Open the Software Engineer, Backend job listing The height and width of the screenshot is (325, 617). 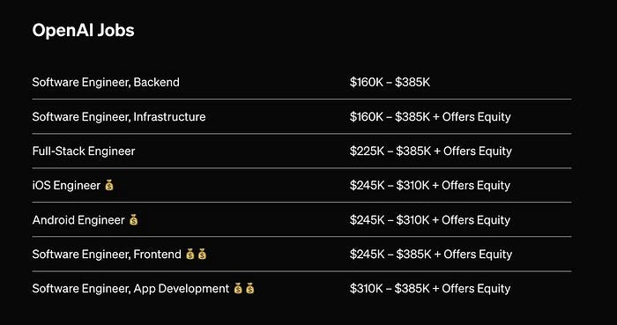point(106,82)
